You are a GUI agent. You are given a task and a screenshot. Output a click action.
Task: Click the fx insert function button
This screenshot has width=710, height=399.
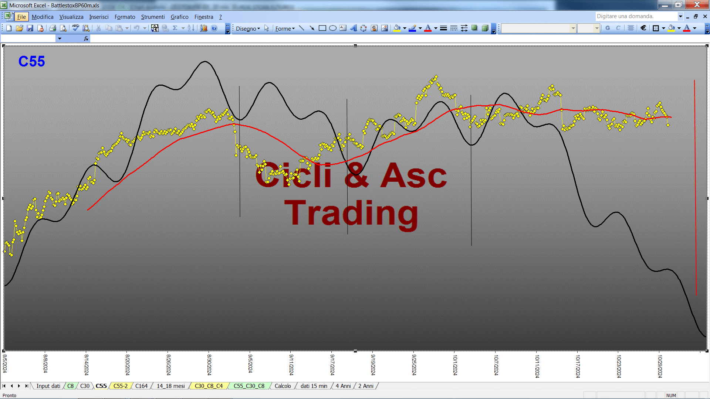point(86,38)
